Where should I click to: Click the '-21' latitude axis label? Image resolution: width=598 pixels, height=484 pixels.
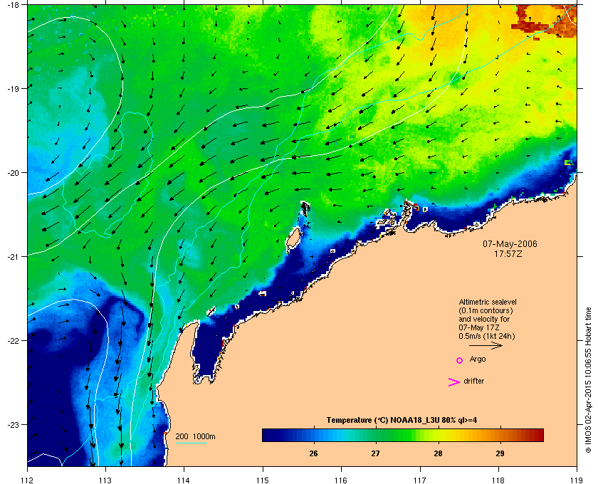[13, 257]
